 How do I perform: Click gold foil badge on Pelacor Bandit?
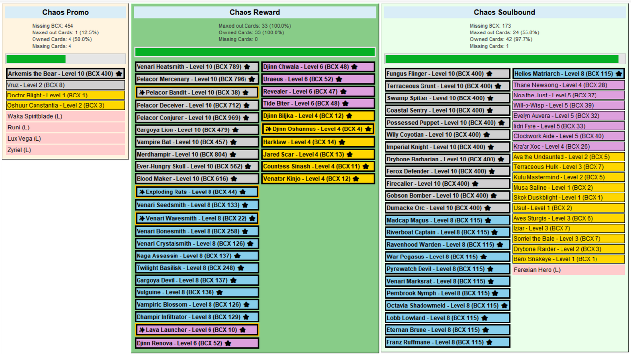click(142, 92)
